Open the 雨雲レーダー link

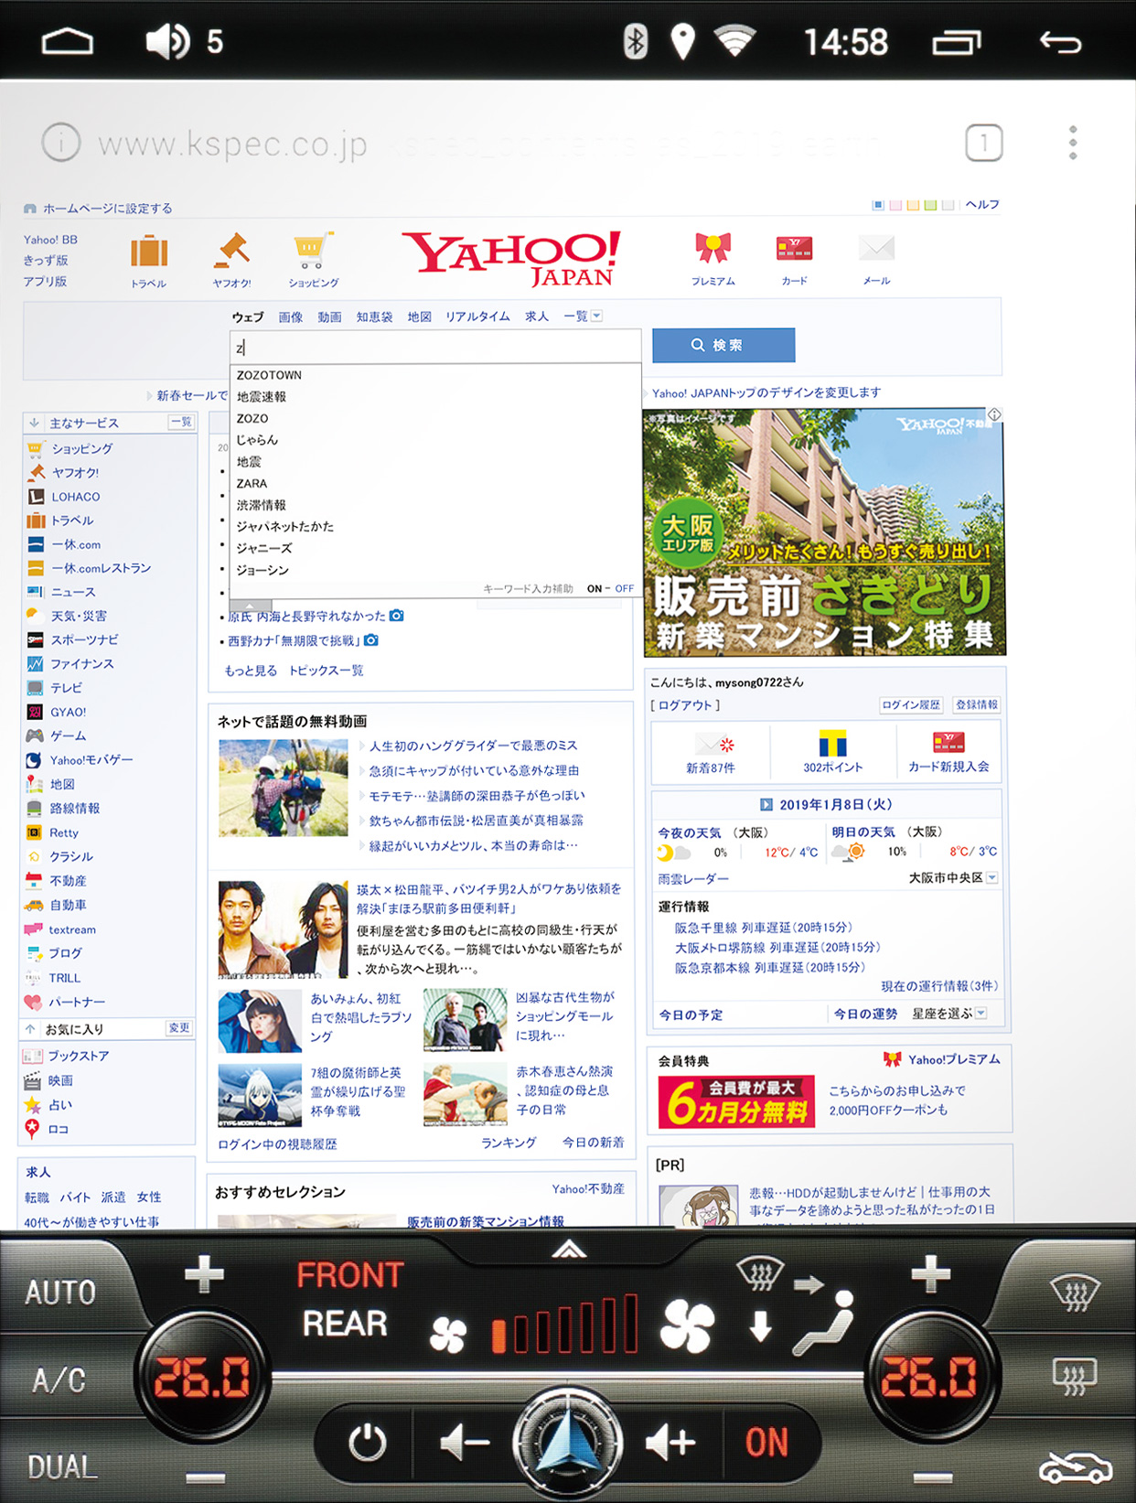click(693, 879)
